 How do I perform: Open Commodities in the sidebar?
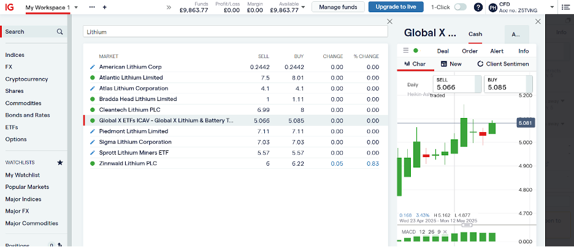(23, 103)
